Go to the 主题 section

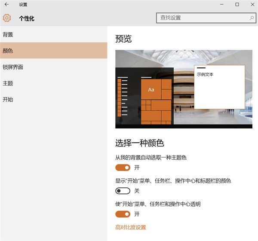click(54, 83)
